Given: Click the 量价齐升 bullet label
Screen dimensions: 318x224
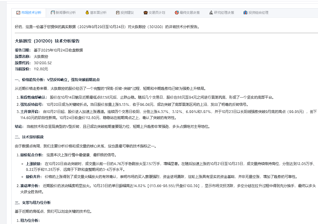Looking at the screenshot, I should point(34,177).
